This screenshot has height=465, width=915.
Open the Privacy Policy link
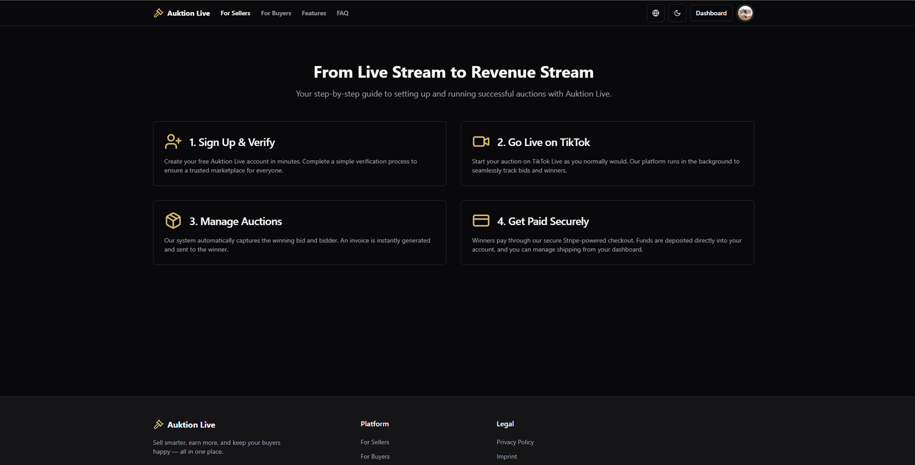pyautogui.click(x=515, y=442)
